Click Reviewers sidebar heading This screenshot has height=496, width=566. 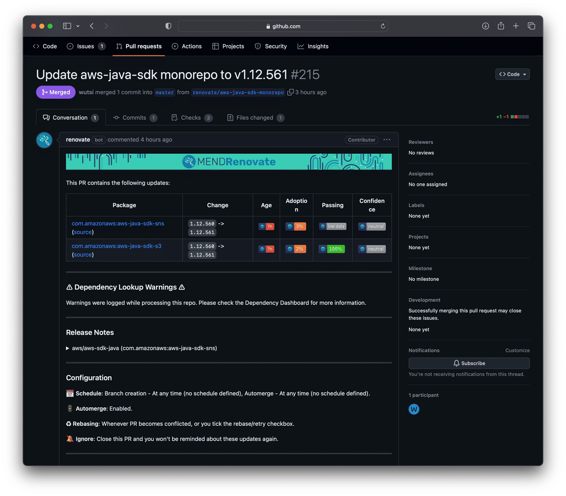(421, 142)
